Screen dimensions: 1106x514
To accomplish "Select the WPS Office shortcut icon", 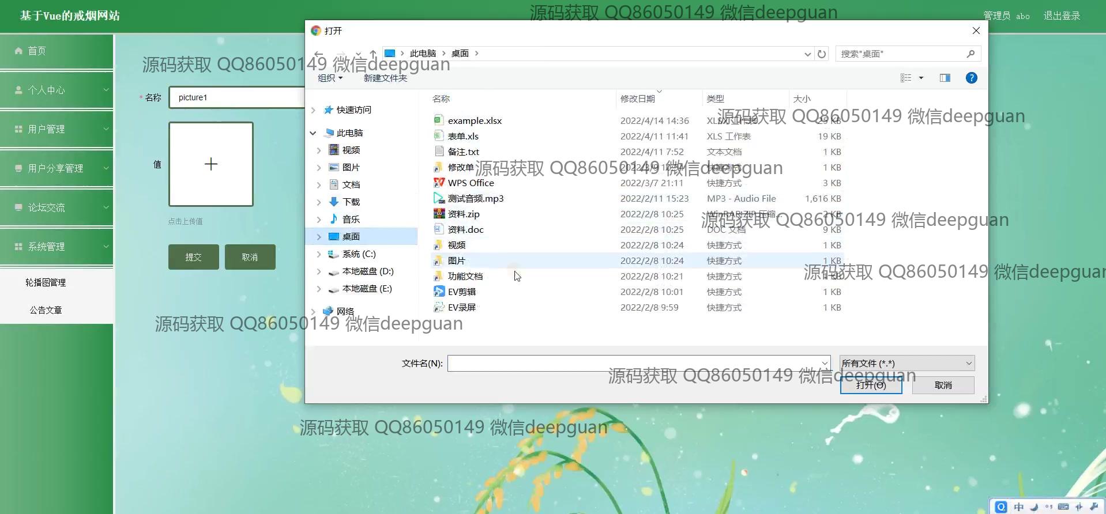I will (x=439, y=183).
